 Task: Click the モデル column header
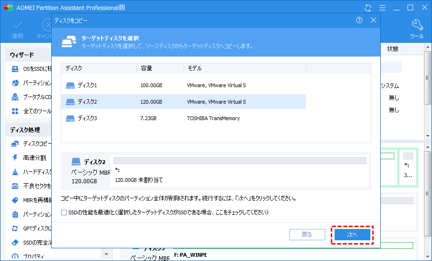[x=245, y=68]
